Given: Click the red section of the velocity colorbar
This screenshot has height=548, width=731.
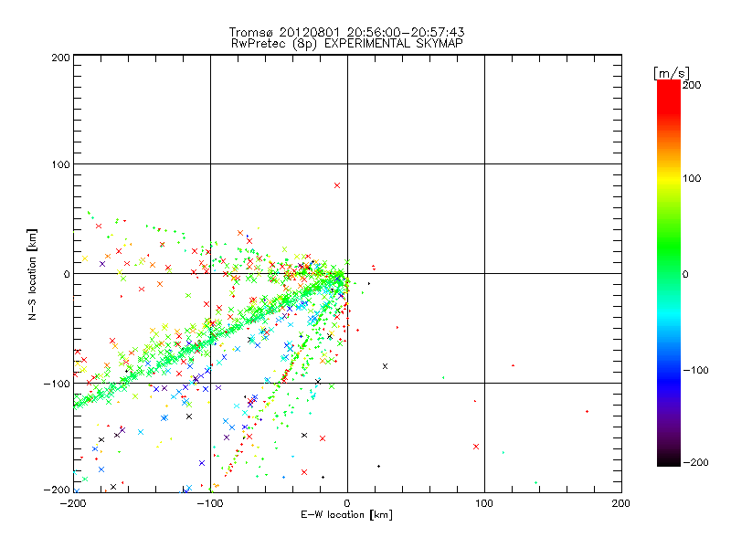Looking at the screenshot, I should (669, 98).
